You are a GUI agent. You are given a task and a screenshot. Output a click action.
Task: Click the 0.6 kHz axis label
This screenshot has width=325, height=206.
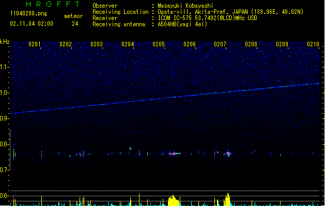coord(5,196)
